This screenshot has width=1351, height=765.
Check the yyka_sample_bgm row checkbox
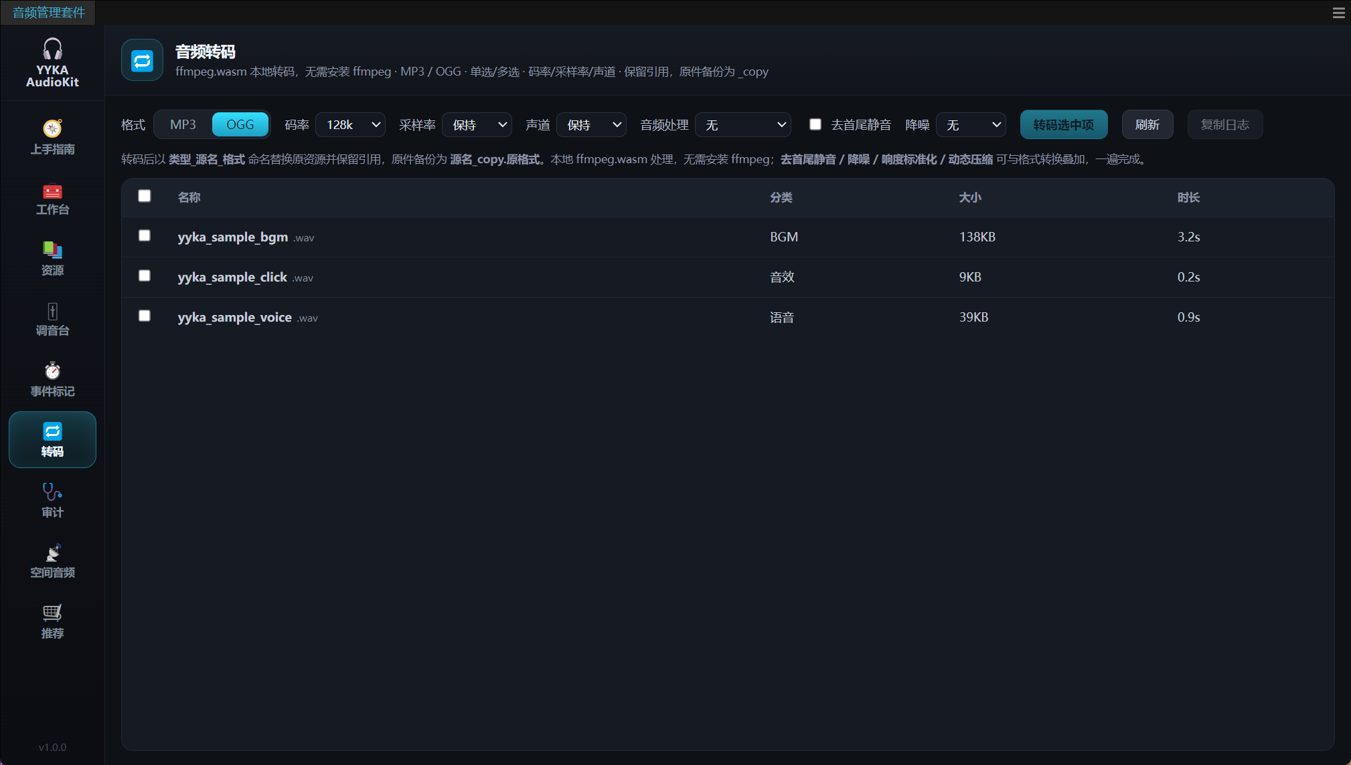point(145,235)
